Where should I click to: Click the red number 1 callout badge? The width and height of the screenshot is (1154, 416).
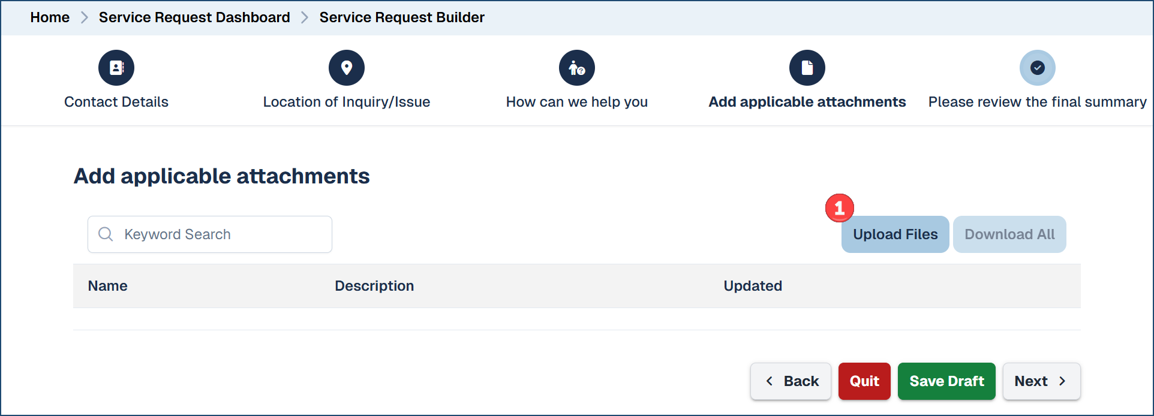pyautogui.click(x=839, y=208)
